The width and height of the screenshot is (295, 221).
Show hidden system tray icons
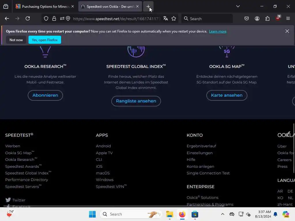point(223,214)
